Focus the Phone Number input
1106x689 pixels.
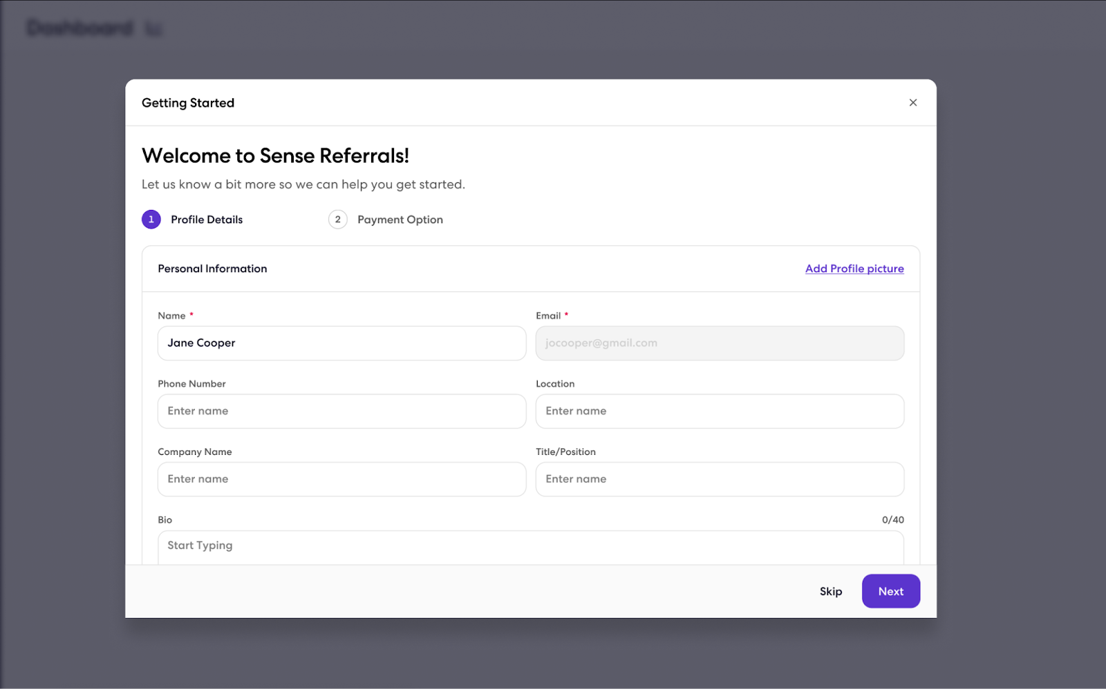pyautogui.click(x=341, y=411)
